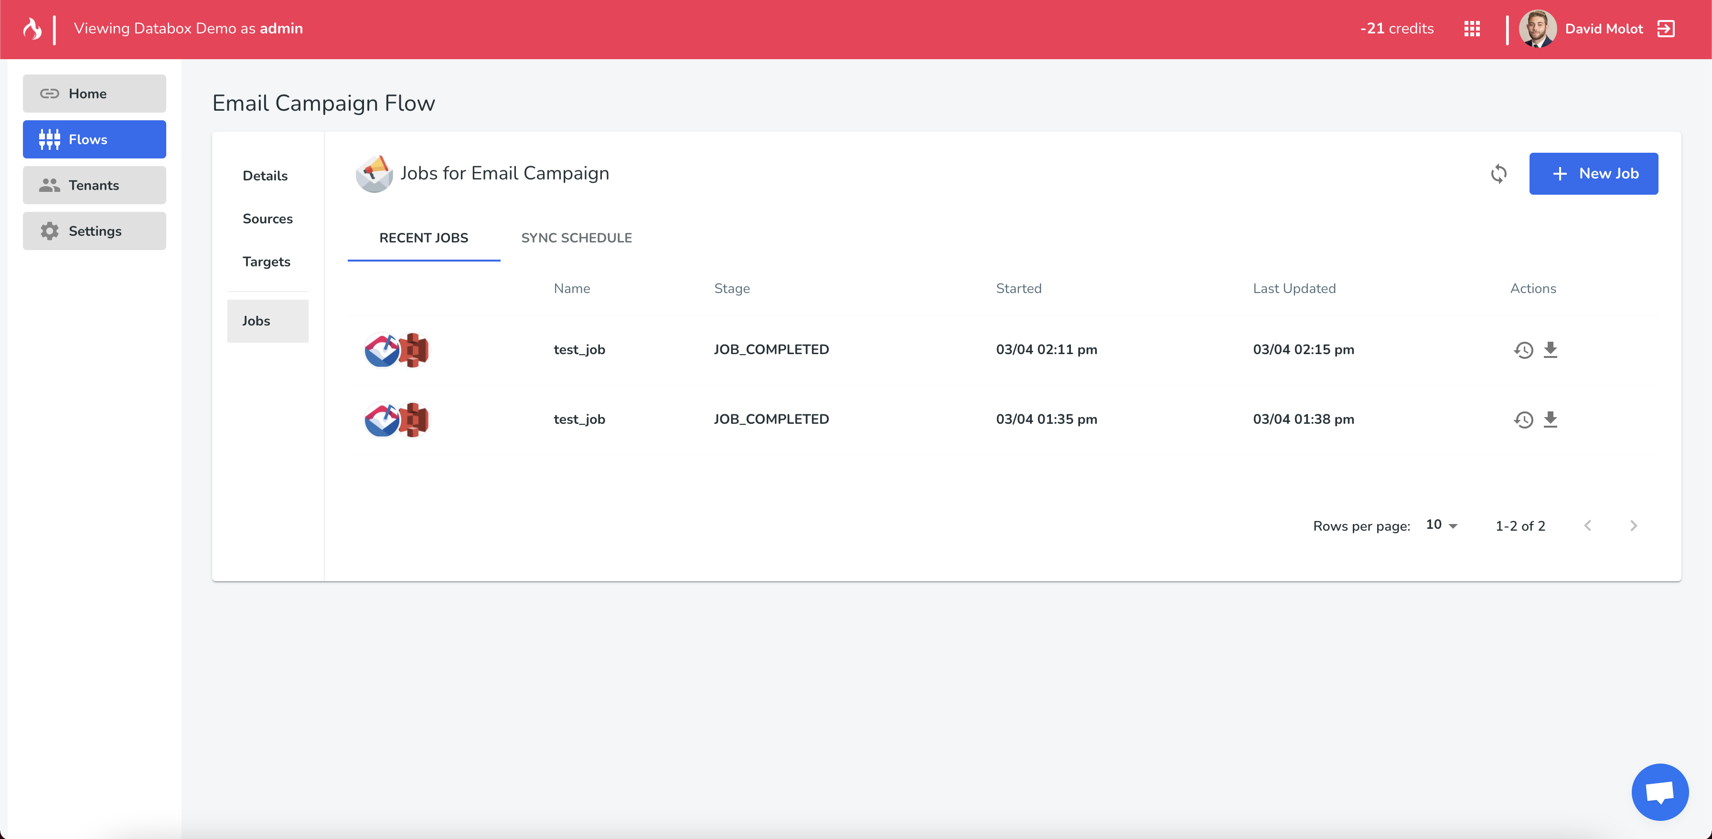Open Settings from the sidebar
The width and height of the screenshot is (1712, 839).
95,231
